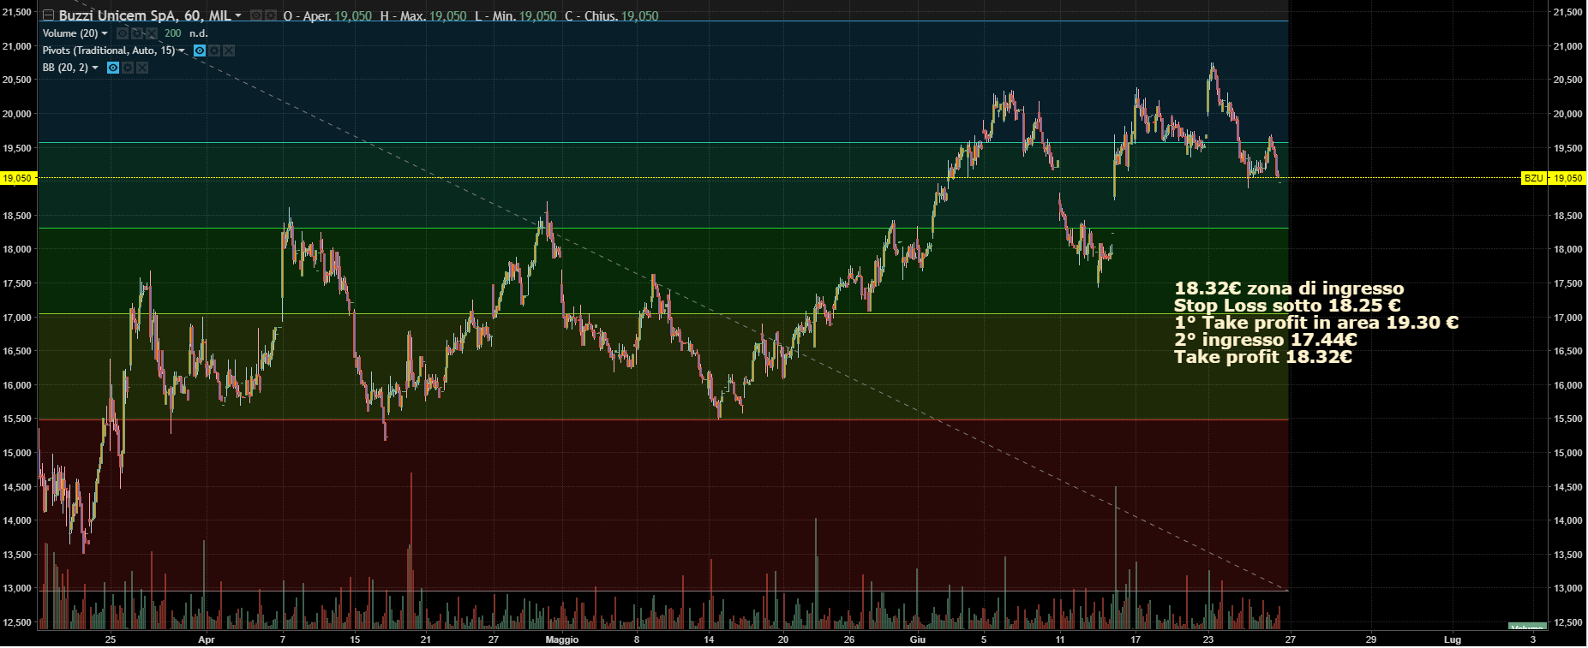This screenshot has width=1588, height=648.
Task: Remove the Pivots indicator
Action: click(229, 51)
